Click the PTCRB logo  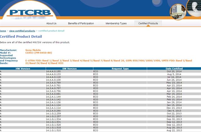point(30,13)
